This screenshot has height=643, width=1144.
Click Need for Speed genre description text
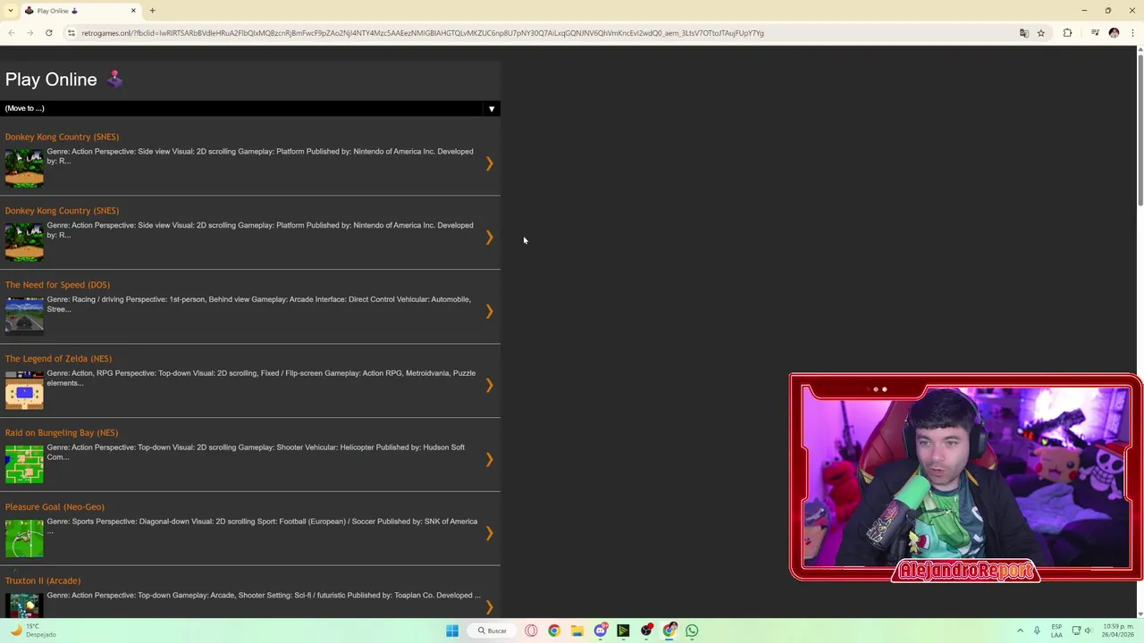point(259,305)
